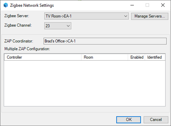Click the Manage Servers button
Image resolution: width=171 pixels, height=126 pixels.
(x=150, y=16)
